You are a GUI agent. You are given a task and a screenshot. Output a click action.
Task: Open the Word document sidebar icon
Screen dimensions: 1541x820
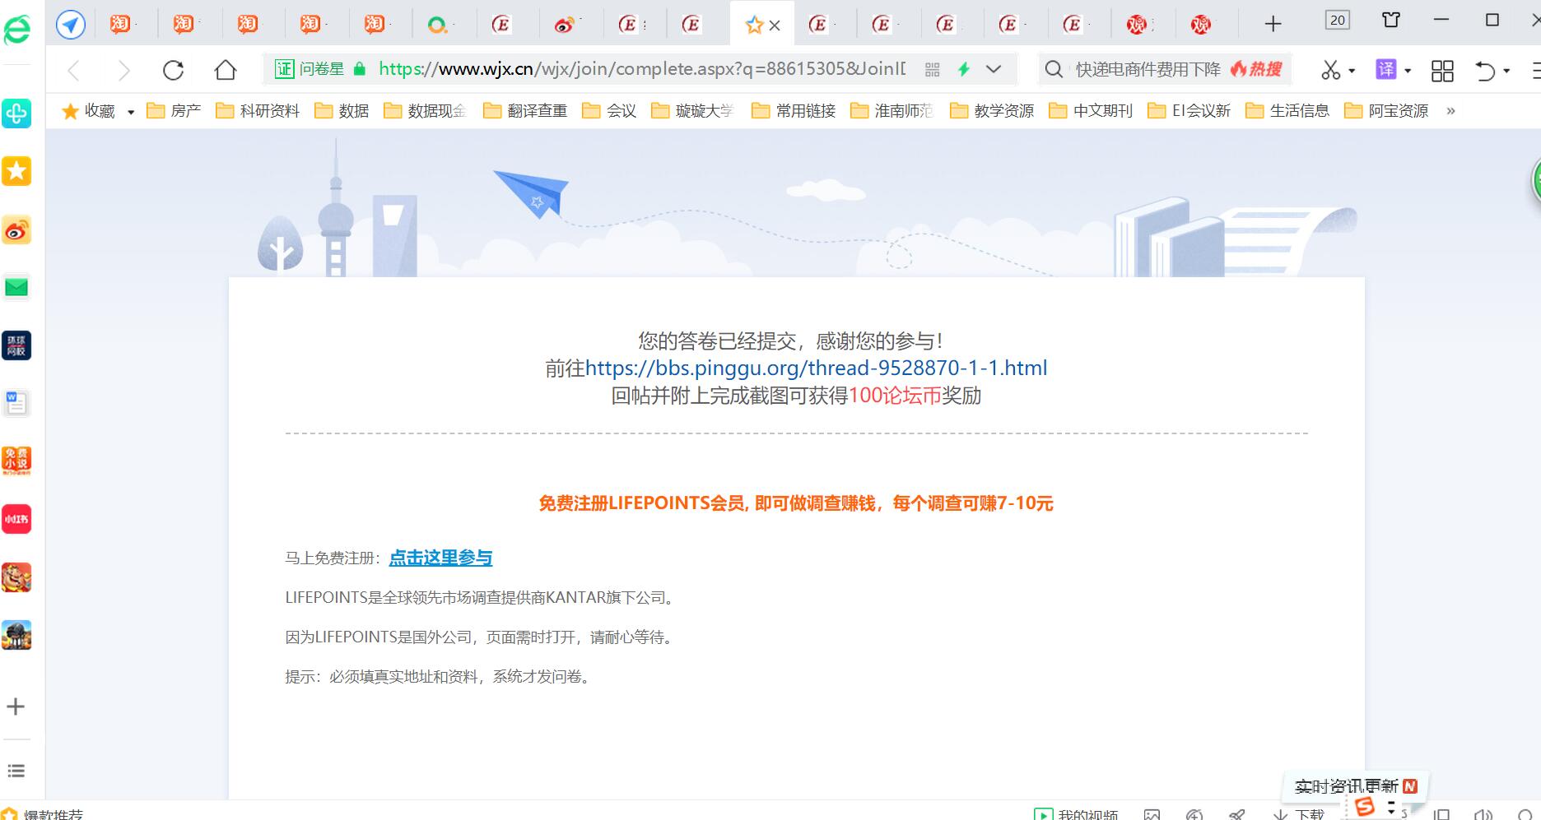(x=16, y=403)
